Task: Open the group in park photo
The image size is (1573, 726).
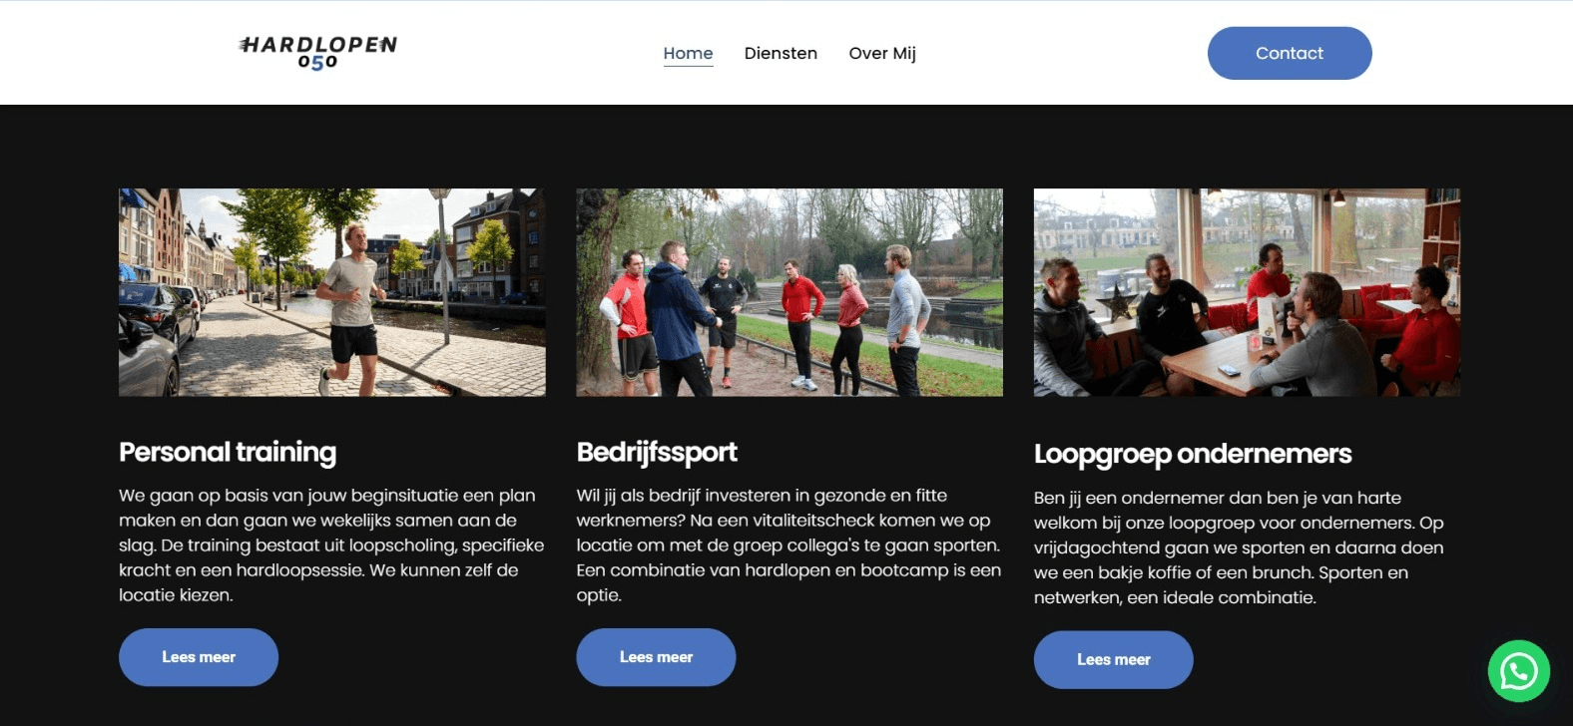Action: point(789,292)
